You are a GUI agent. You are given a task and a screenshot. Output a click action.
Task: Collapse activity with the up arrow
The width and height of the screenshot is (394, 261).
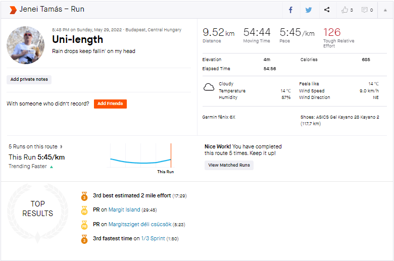click(385, 10)
